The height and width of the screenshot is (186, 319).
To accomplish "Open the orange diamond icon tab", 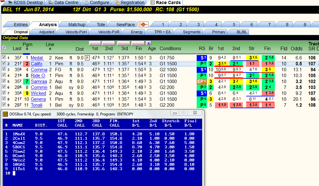I will (143, 25).
